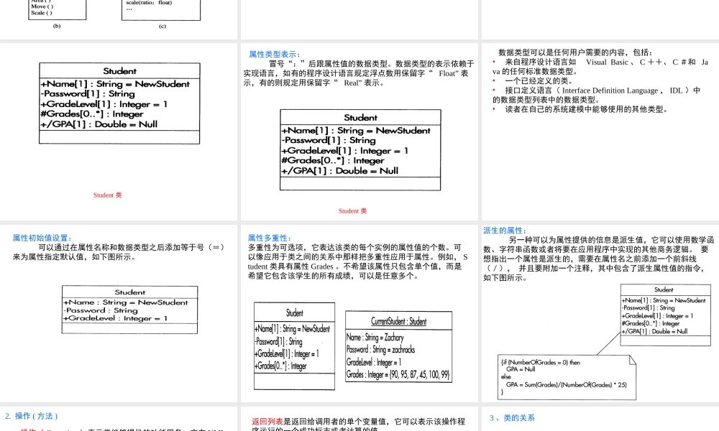The height and width of the screenshot is (431, 719).
Task: Toggle selection of the Student 类 red caption
Action: coord(107,195)
